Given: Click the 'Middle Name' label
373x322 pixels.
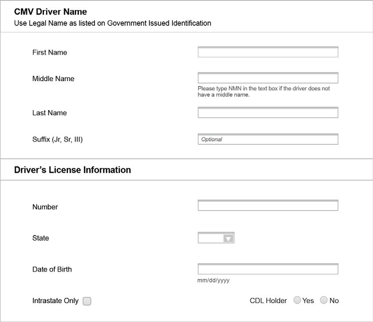Looking at the screenshot, I should 53,79.
